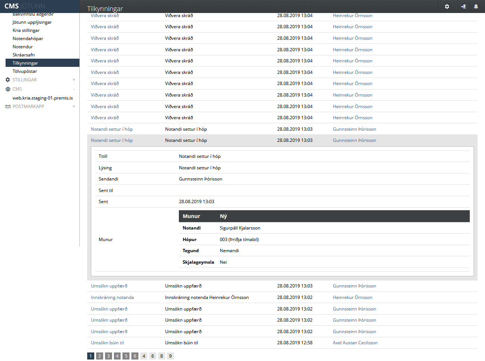Jump to page 9 in pagination
Image resolution: width=485 pixels, height=361 pixels.
pos(170,356)
